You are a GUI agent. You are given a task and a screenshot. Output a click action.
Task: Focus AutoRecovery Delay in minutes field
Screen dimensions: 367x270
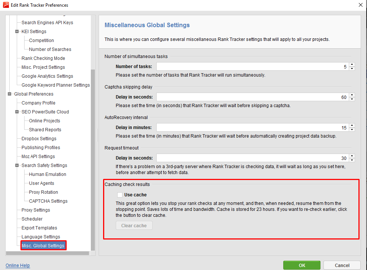click(x=253, y=128)
